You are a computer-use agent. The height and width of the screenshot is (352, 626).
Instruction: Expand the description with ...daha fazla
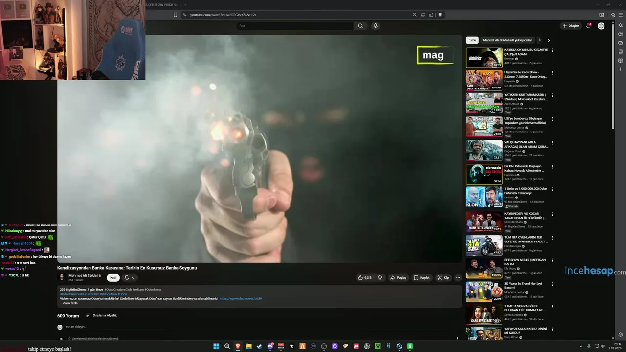pyautogui.click(x=69, y=303)
